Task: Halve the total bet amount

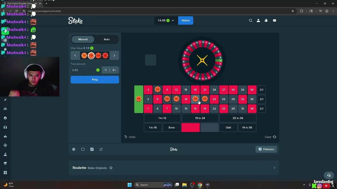Action: click(x=106, y=70)
